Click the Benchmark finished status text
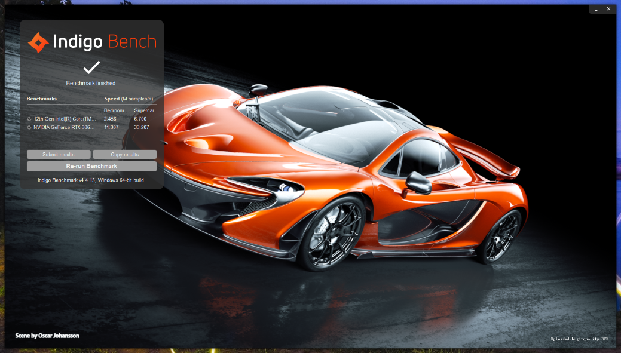The image size is (621, 353). 91,83
